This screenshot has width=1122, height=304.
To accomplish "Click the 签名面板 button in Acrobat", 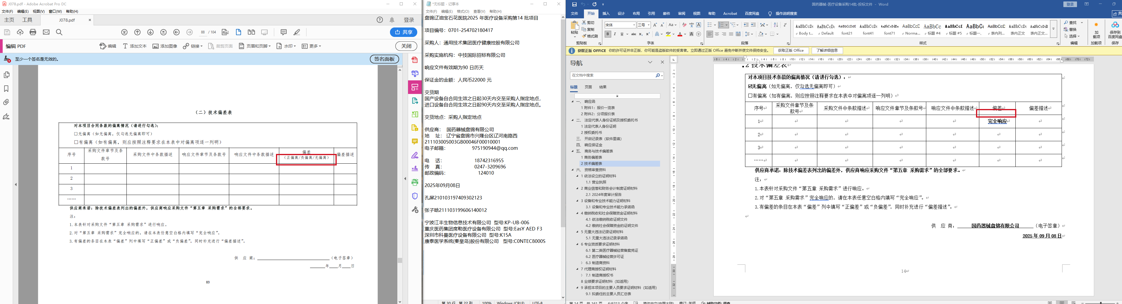I will pyautogui.click(x=384, y=59).
